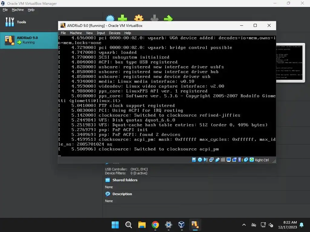
Task: Click the Description speech bubble icon
Action: pos(108,194)
